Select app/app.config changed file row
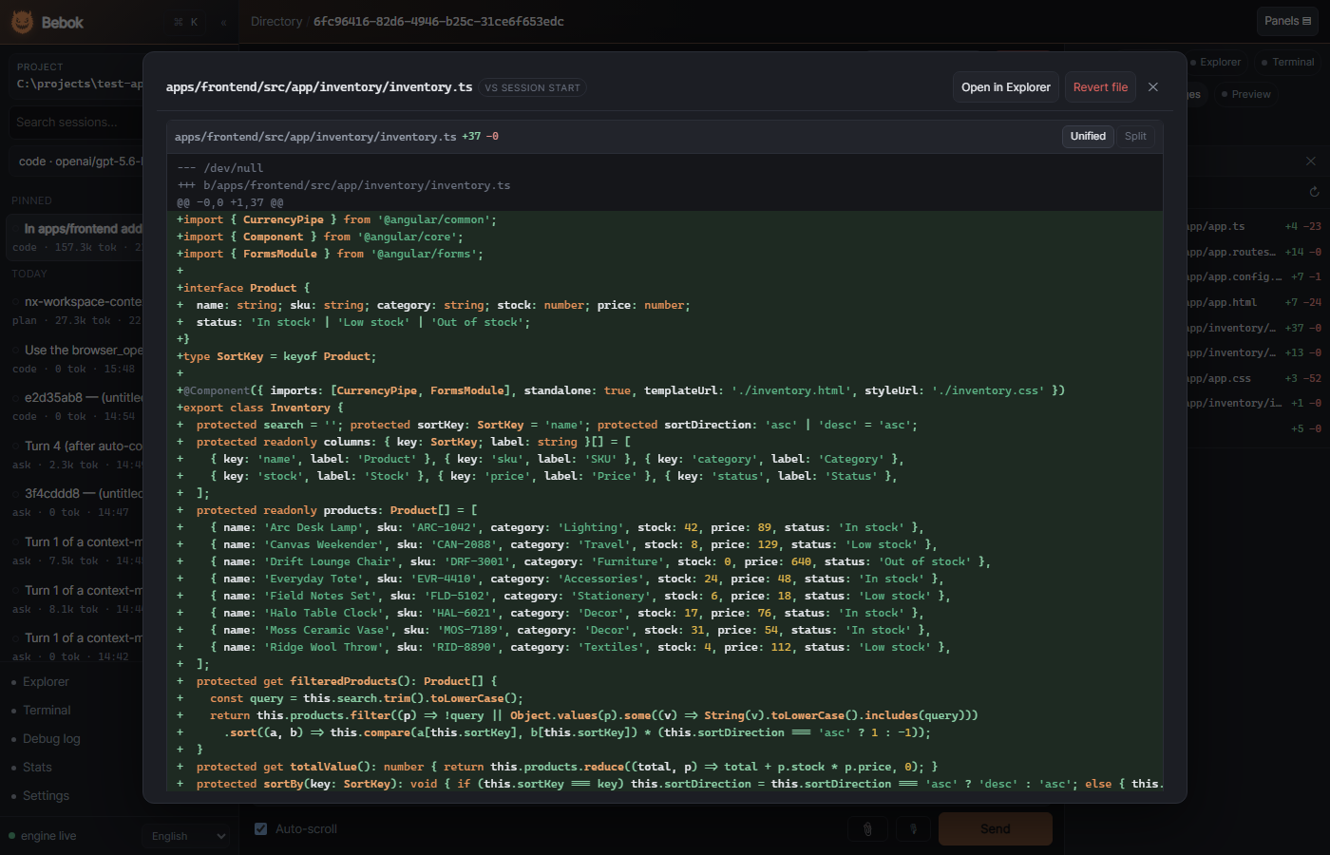 click(1254, 277)
